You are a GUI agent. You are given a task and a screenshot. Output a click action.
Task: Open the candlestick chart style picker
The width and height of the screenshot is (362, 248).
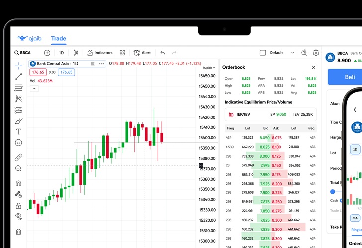(76, 53)
